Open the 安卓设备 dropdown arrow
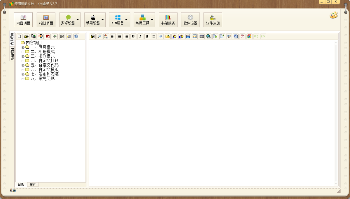The height and width of the screenshot is (199, 350). 78,20
